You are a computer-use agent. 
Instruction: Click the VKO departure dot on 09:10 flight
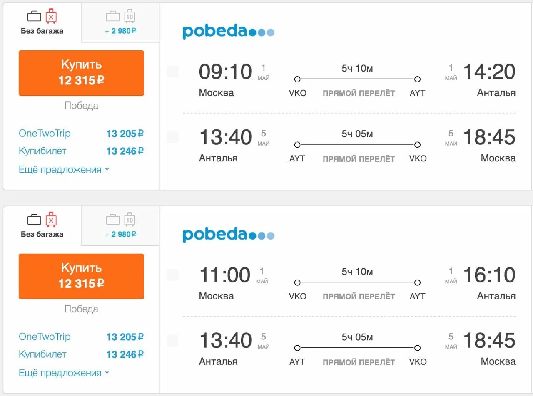coord(297,79)
